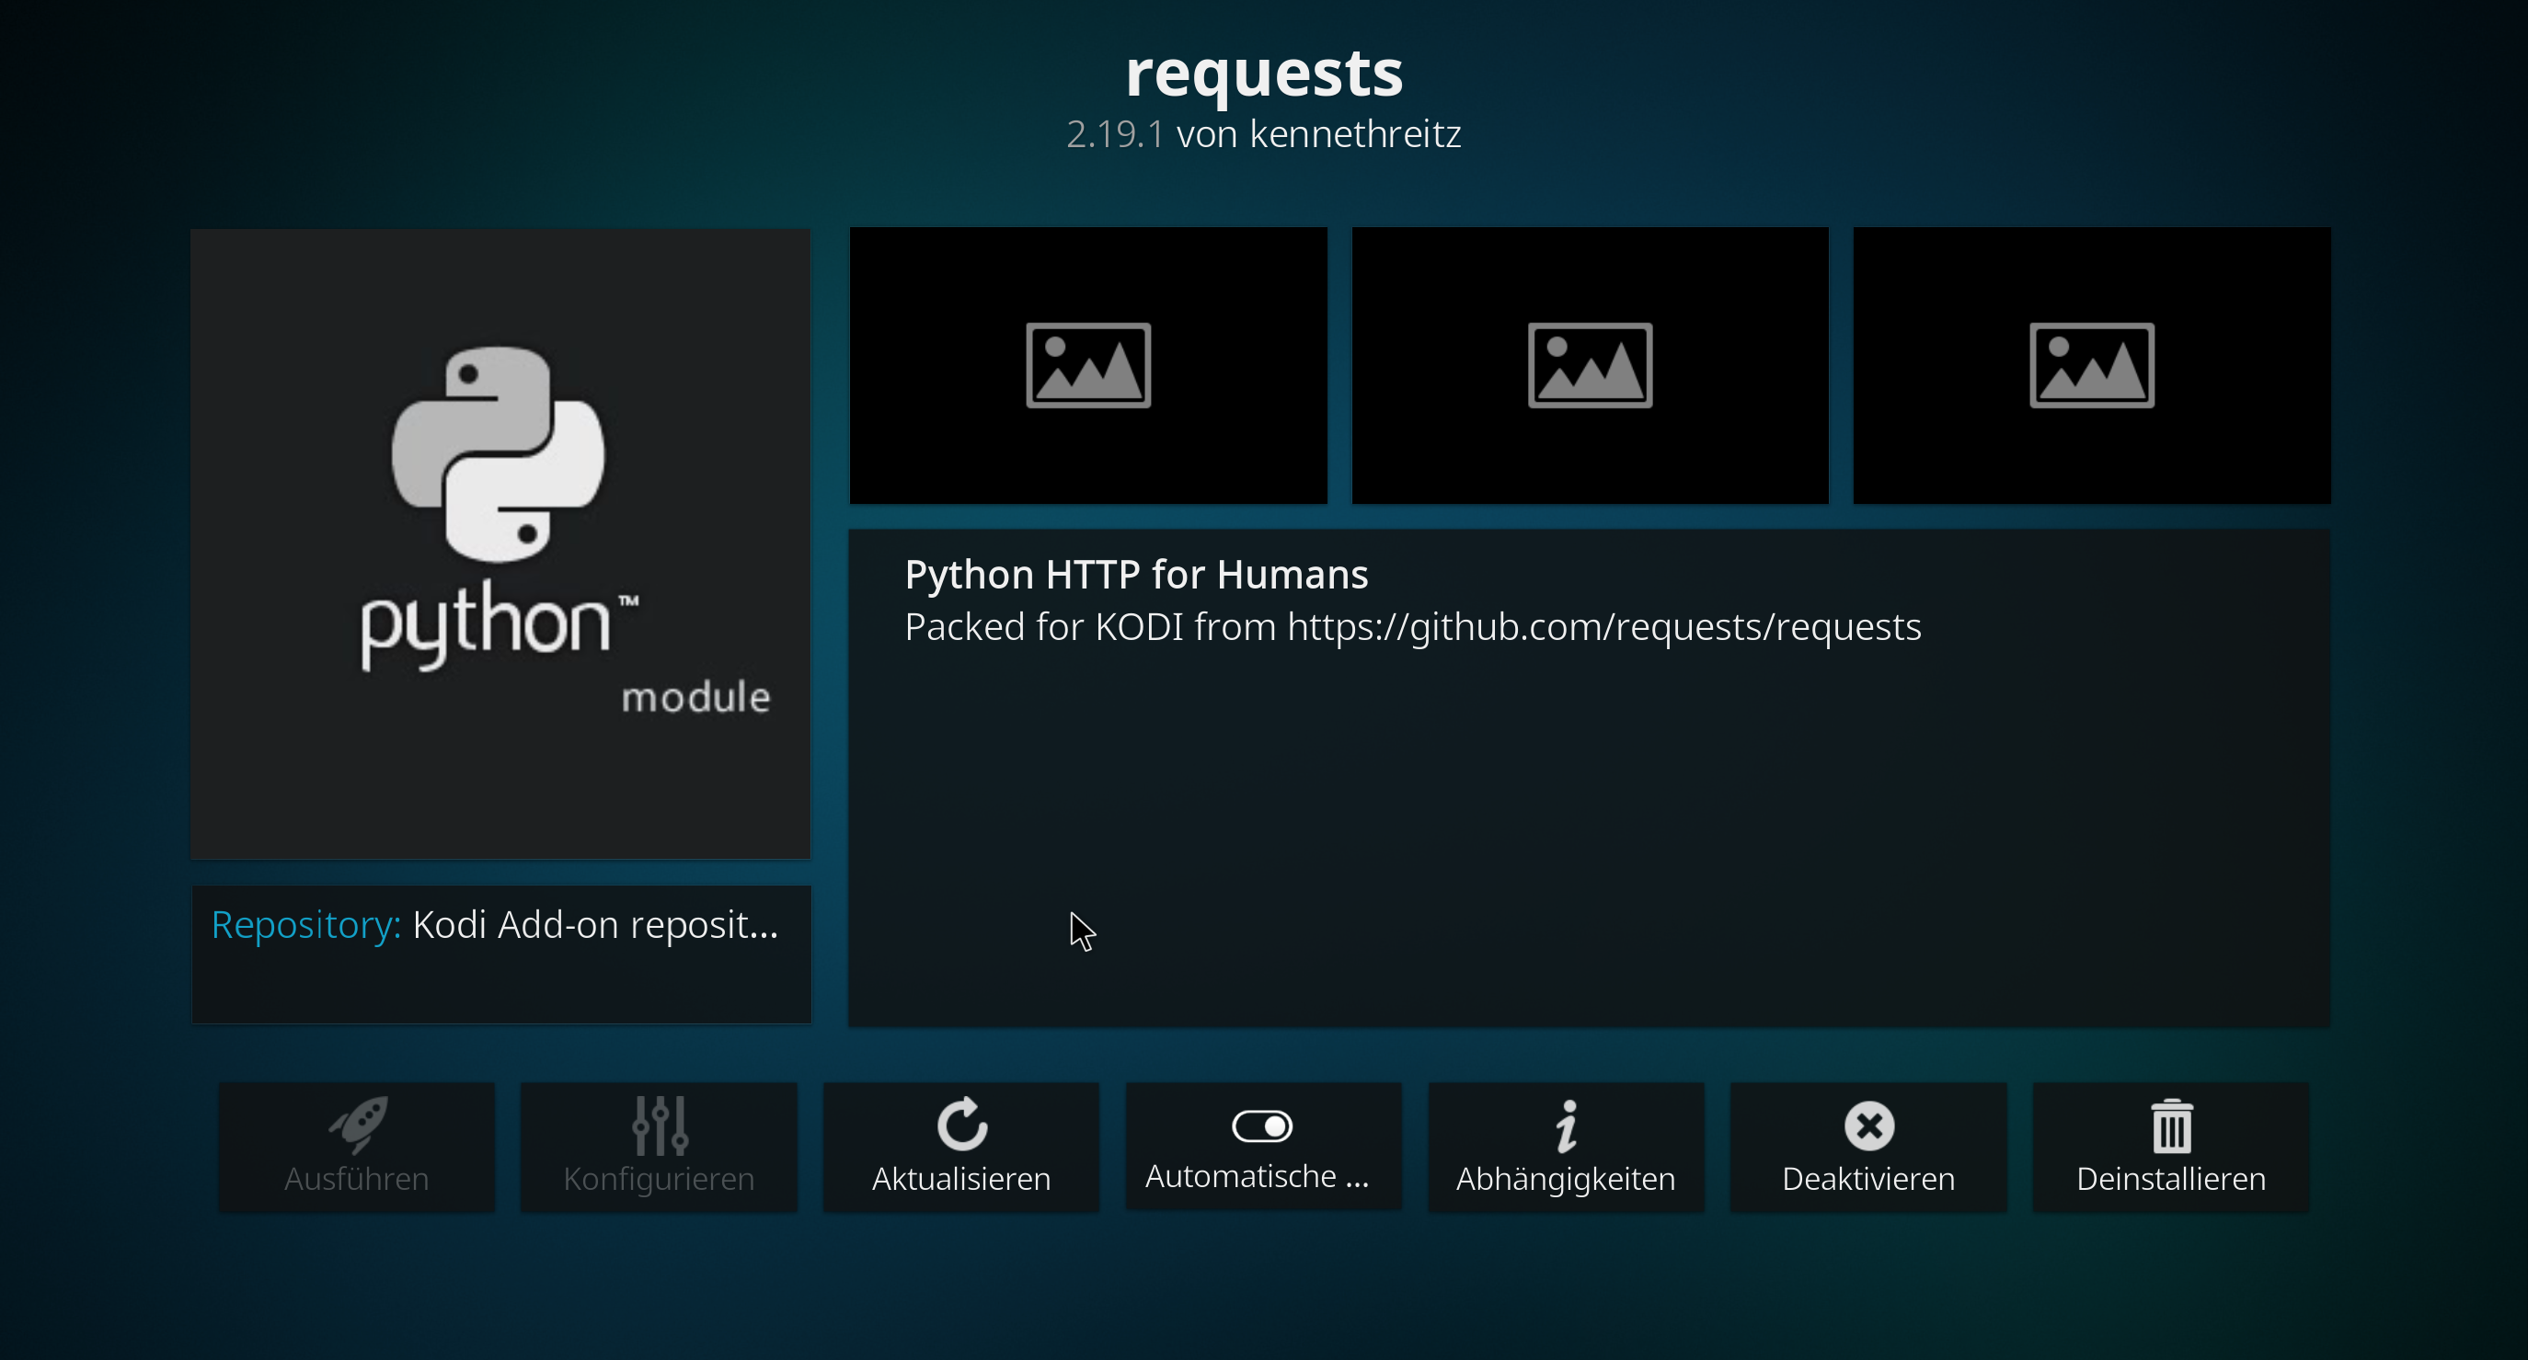Open Abhängigkeiten info button
2528x1360 pixels.
pyautogui.click(x=1565, y=1146)
